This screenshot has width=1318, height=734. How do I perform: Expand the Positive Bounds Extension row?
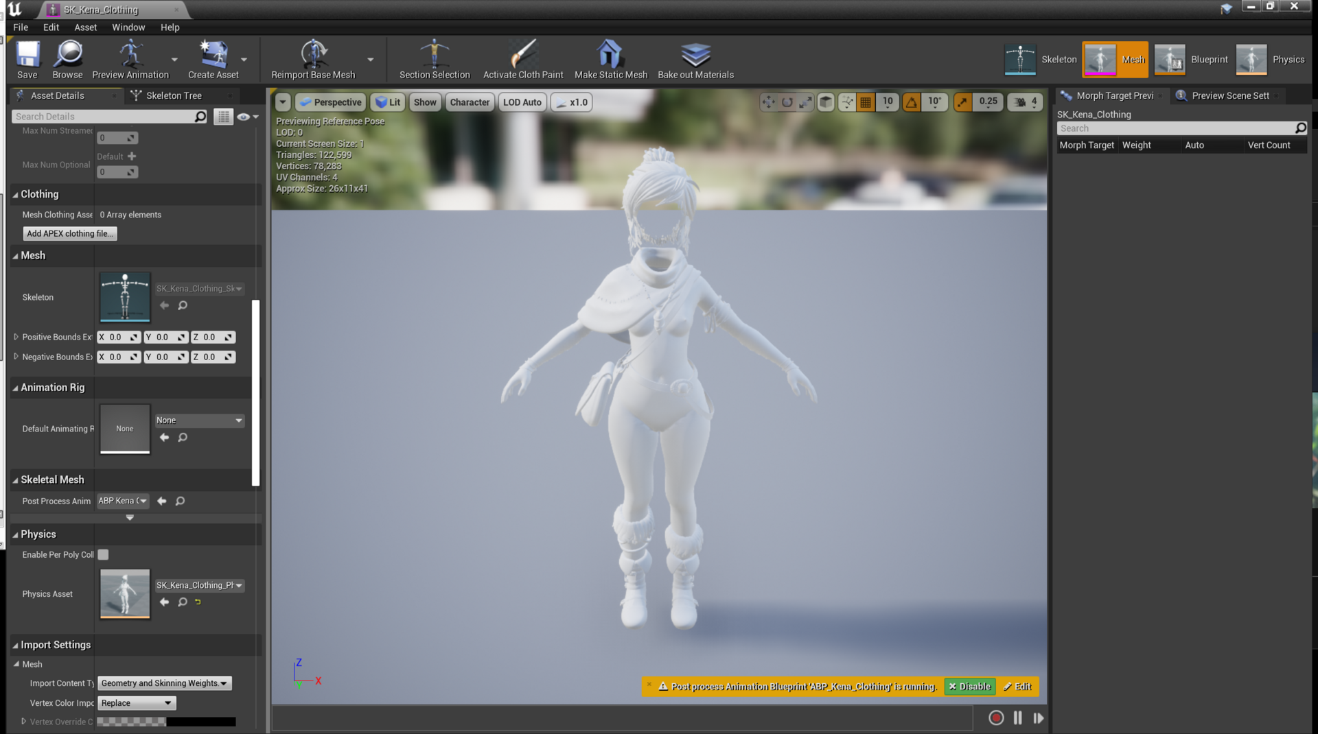pyautogui.click(x=16, y=337)
